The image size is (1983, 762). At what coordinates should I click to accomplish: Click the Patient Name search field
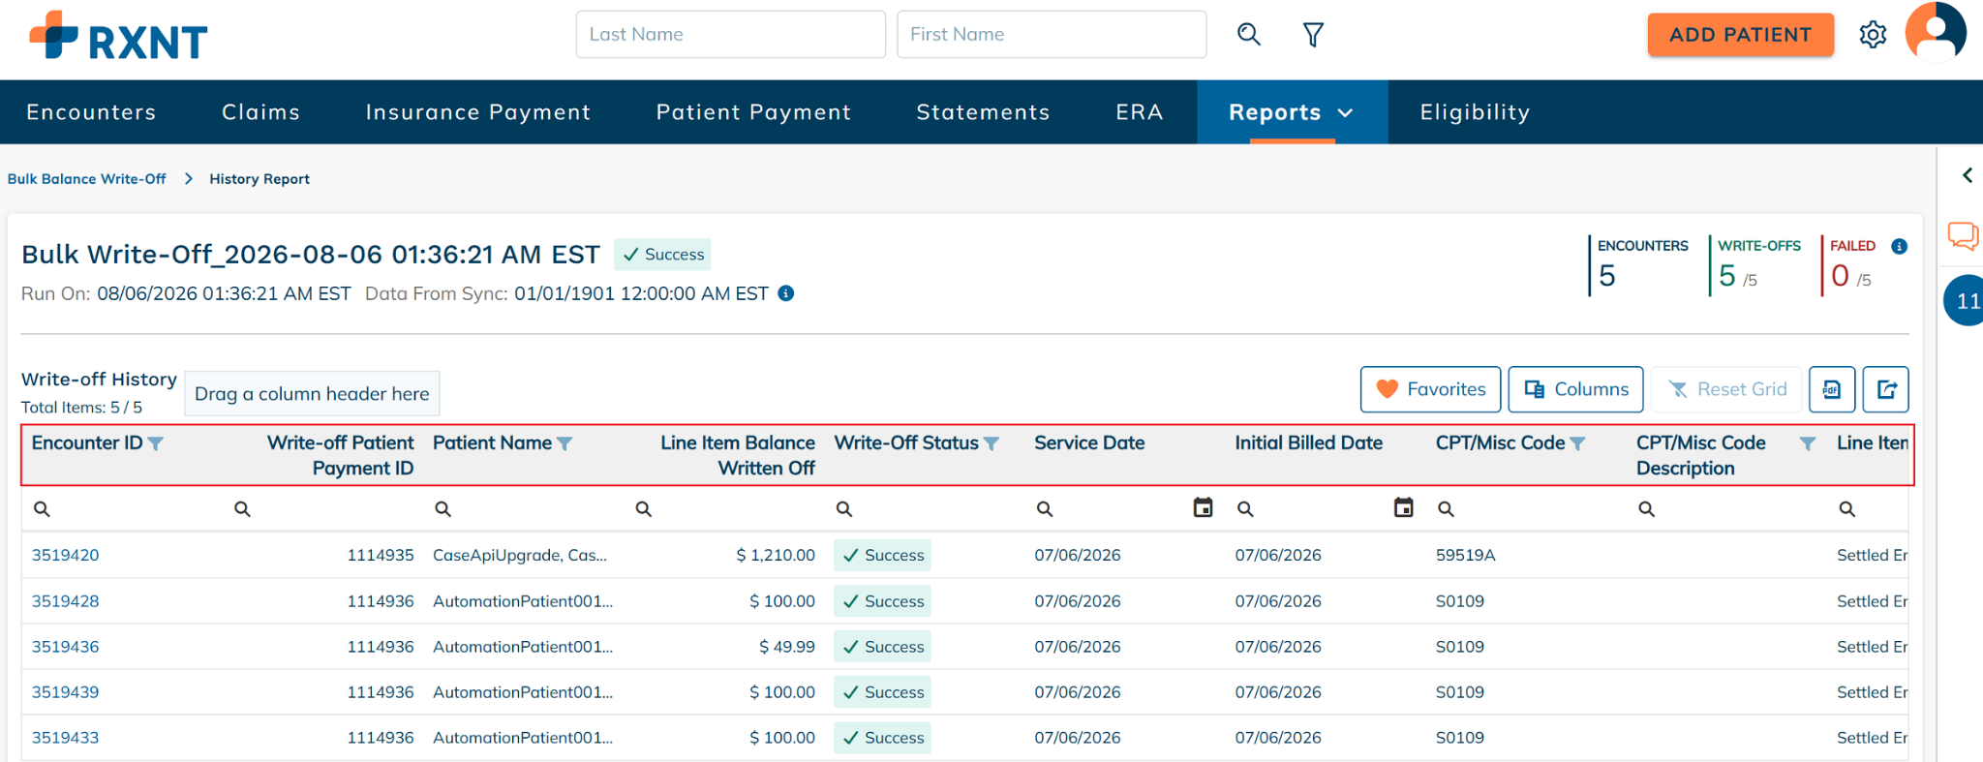click(x=524, y=508)
